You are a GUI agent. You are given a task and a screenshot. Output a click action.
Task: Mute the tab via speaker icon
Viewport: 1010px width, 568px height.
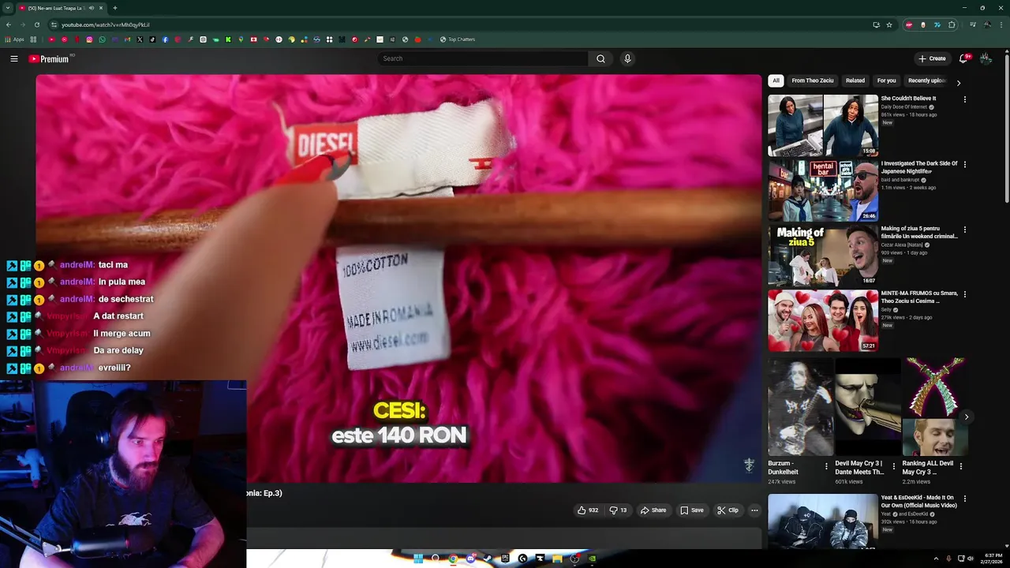coord(92,8)
